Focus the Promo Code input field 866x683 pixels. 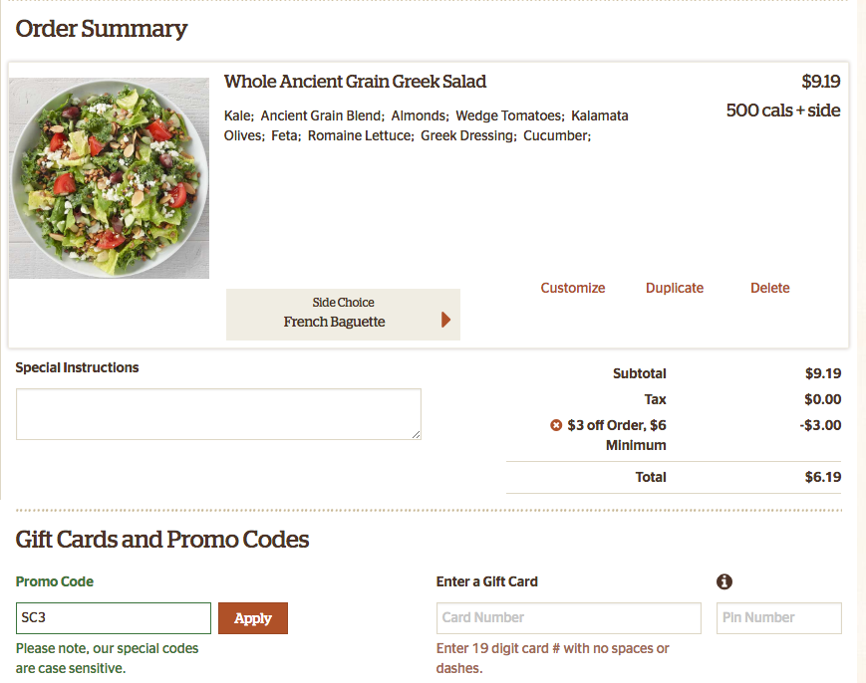pyautogui.click(x=114, y=618)
